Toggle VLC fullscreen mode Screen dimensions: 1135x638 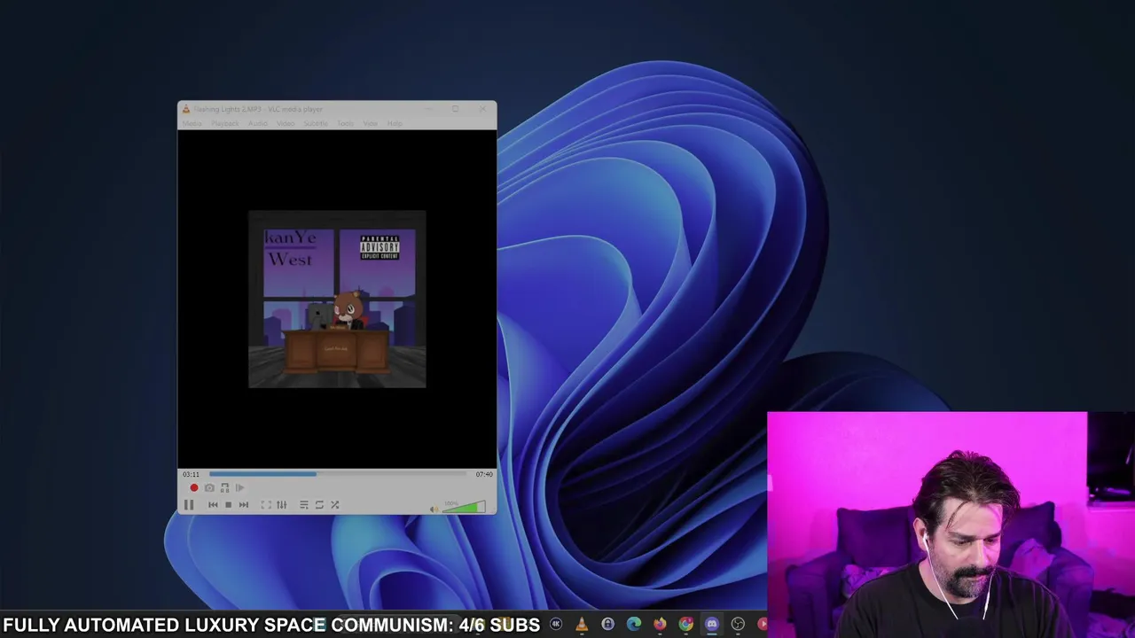[266, 505]
